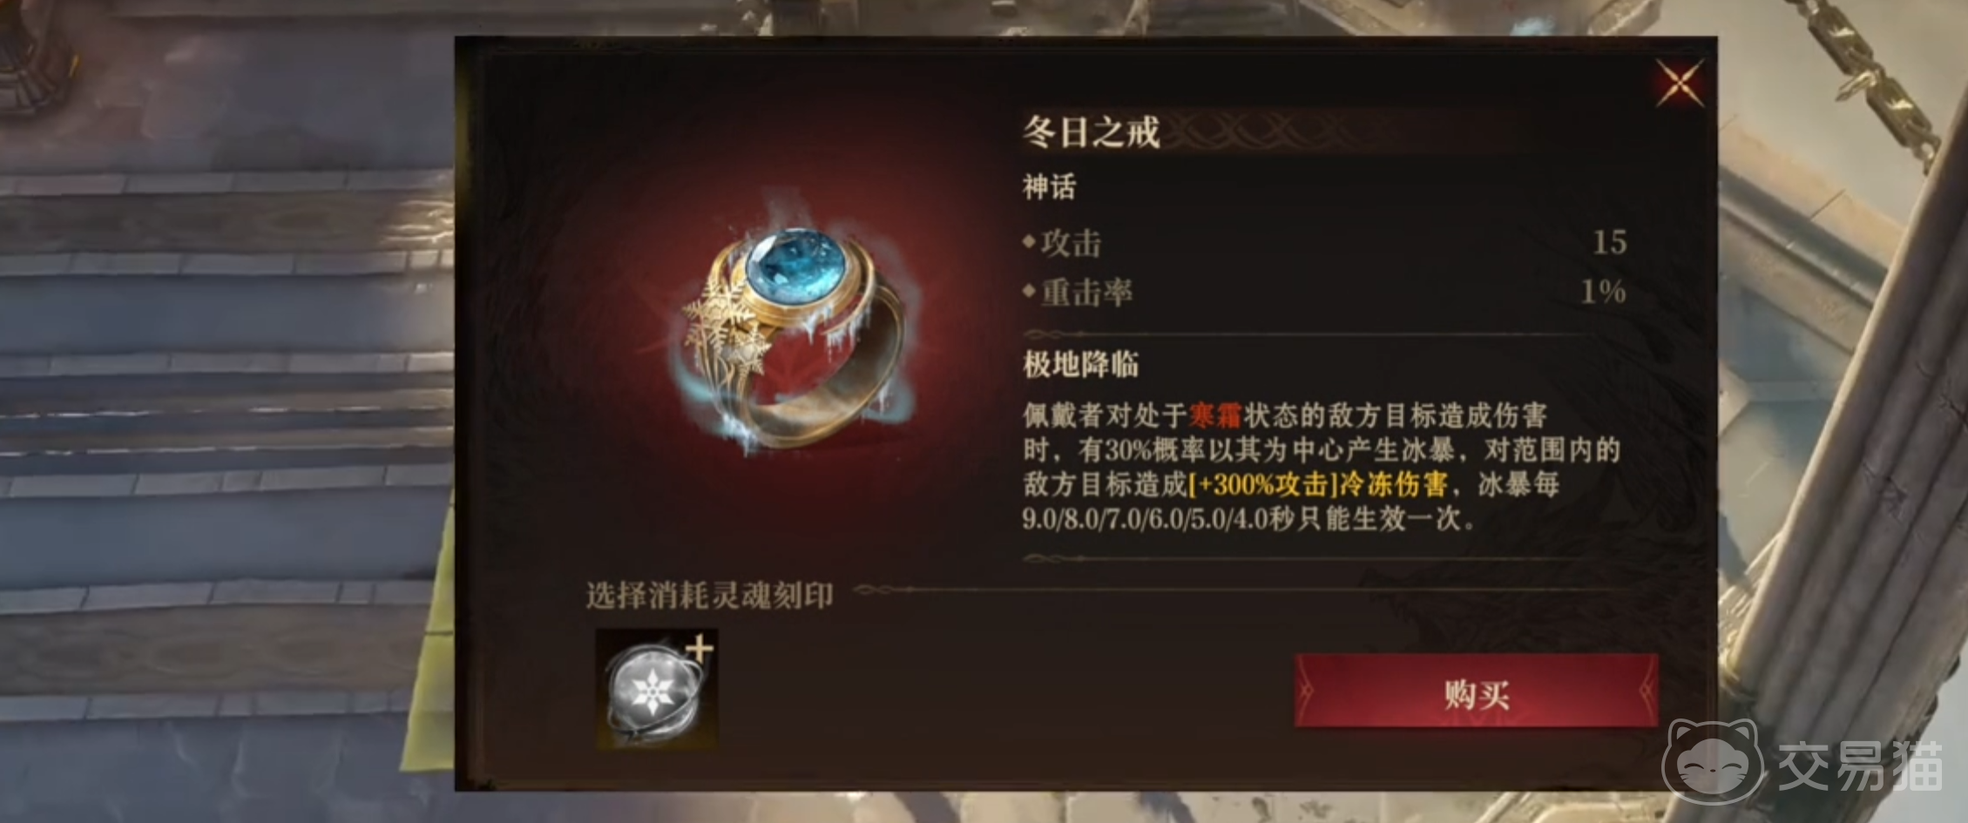This screenshot has width=1968, height=823.
Task: Select the 攻击 attribute row
Action: click(x=1324, y=243)
